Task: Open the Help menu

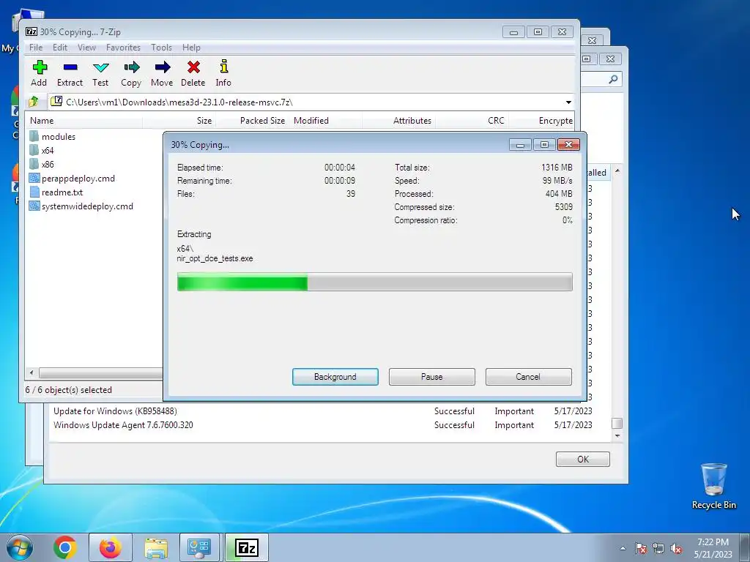Action: click(191, 48)
